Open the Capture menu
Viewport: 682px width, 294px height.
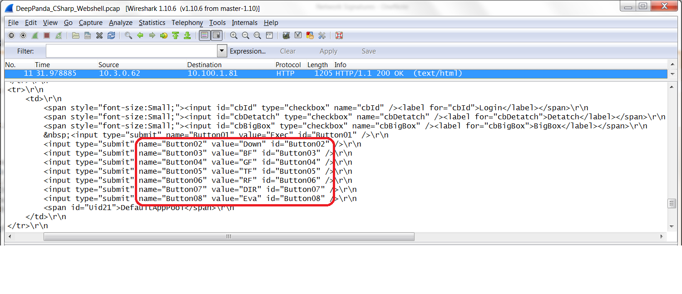tap(91, 23)
